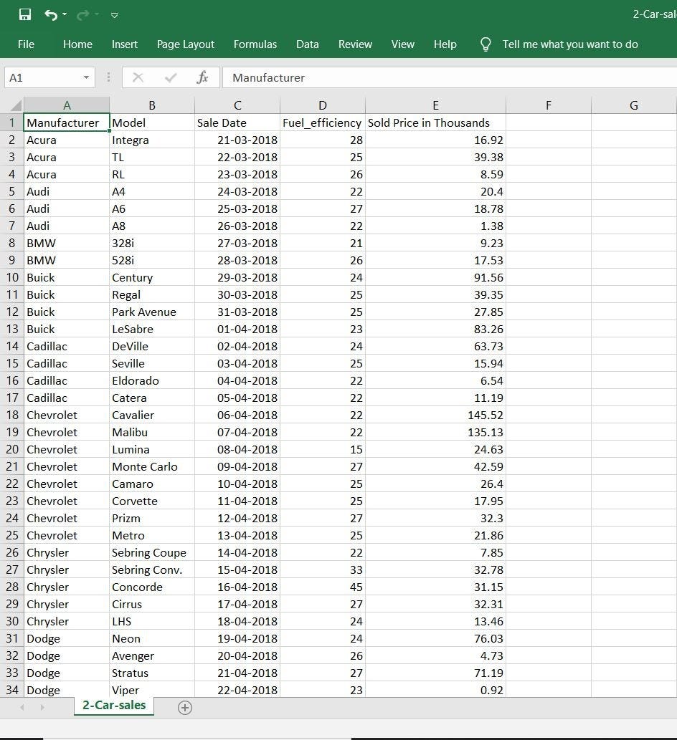Click the Insert Function fx icon
The width and height of the screenshot is (677, 740).
click(x=202, y=77)
